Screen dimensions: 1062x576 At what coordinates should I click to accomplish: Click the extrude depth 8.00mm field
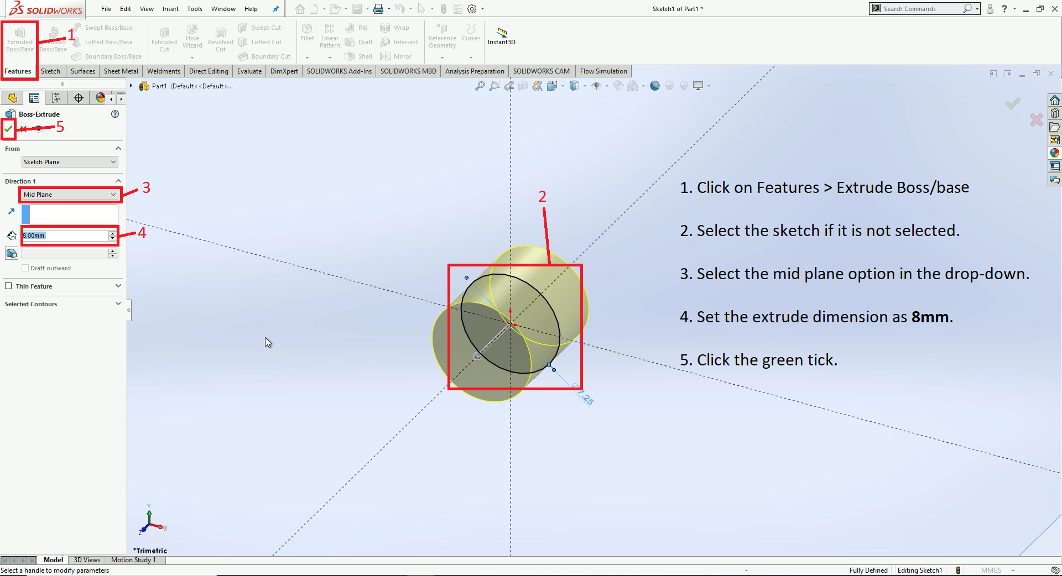coord(65,235)
